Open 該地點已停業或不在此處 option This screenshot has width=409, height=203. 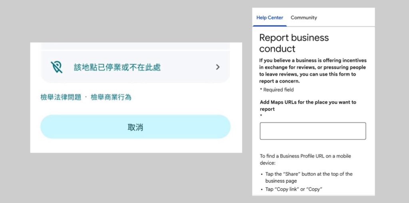135,67
